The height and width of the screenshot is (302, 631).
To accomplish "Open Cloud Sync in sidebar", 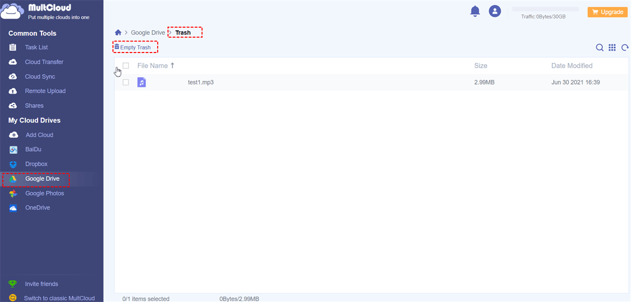I will click(40, 77).
